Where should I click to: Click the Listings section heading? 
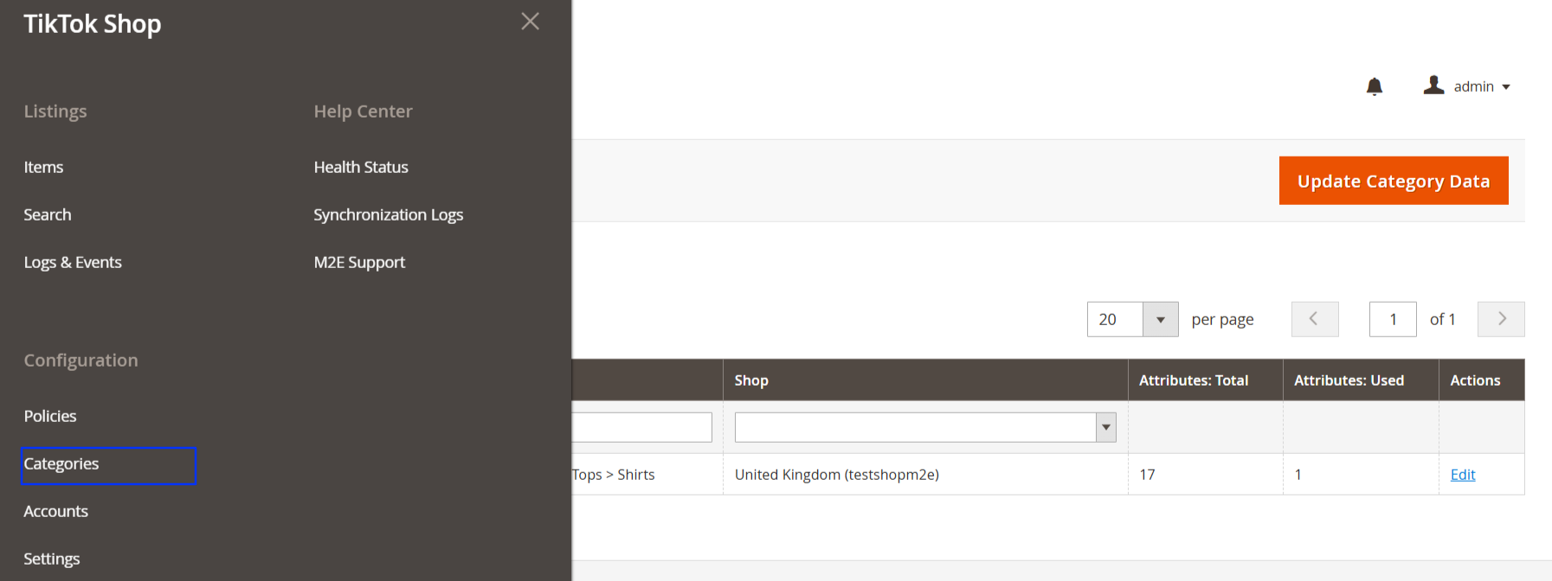tap(55, 112)
